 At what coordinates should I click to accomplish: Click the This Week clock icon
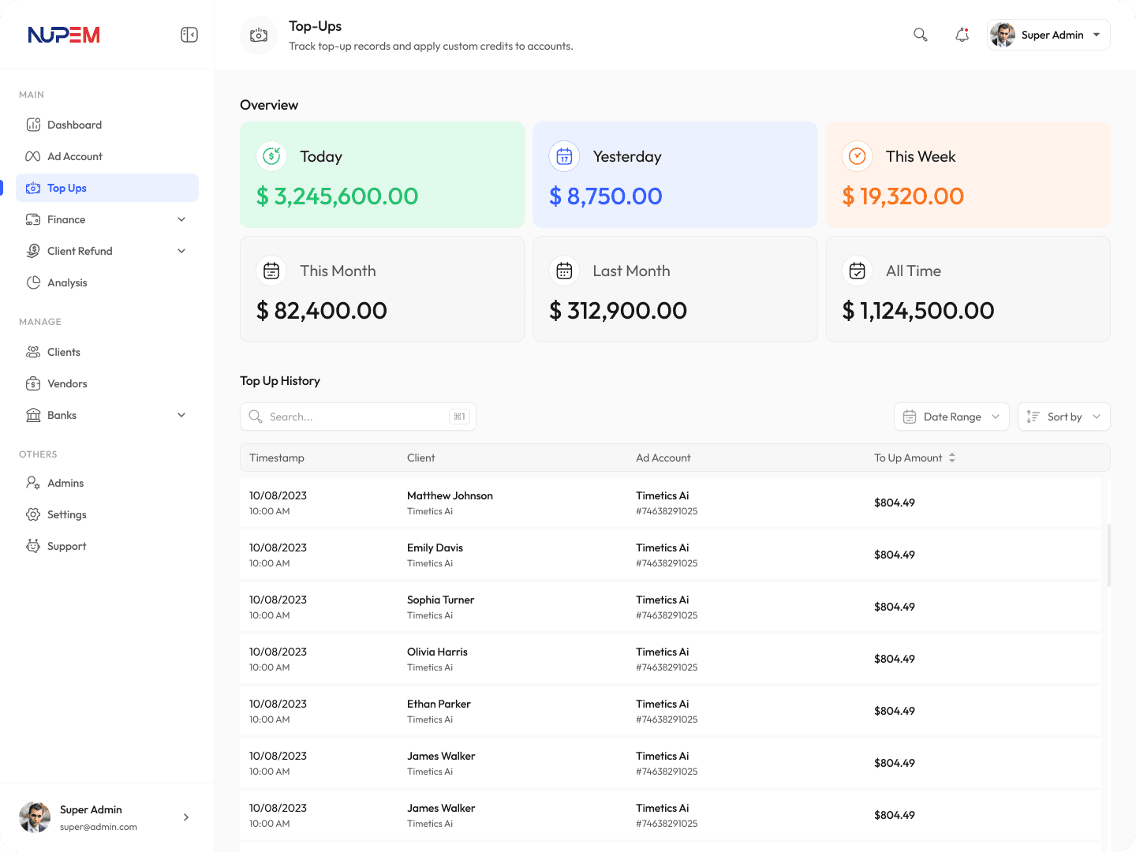(857, 156)
